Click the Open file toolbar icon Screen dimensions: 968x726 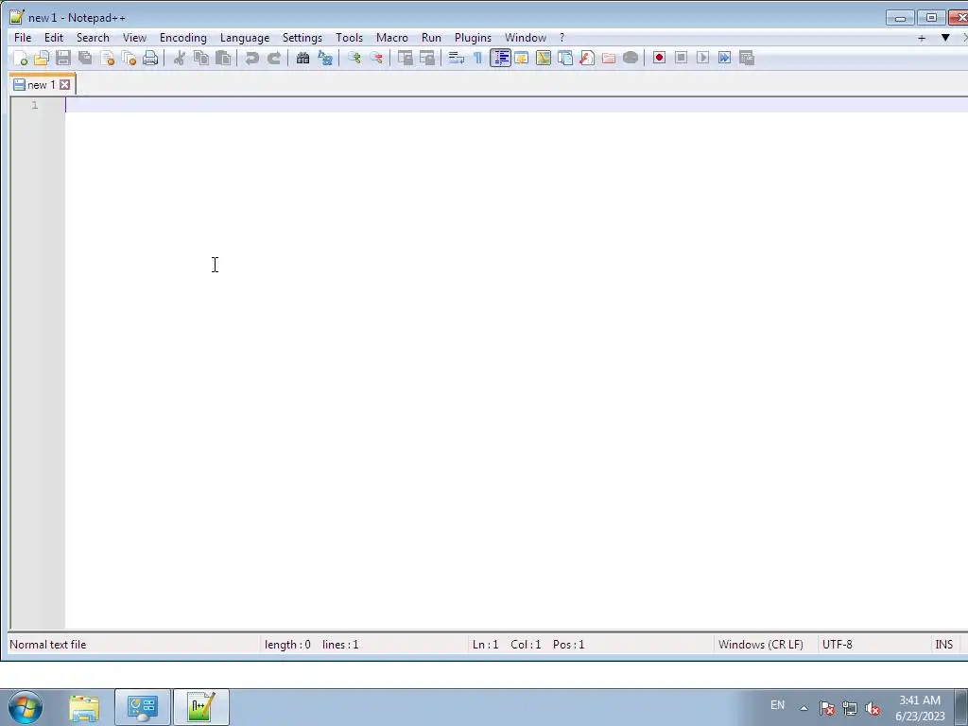coord(42,58)
